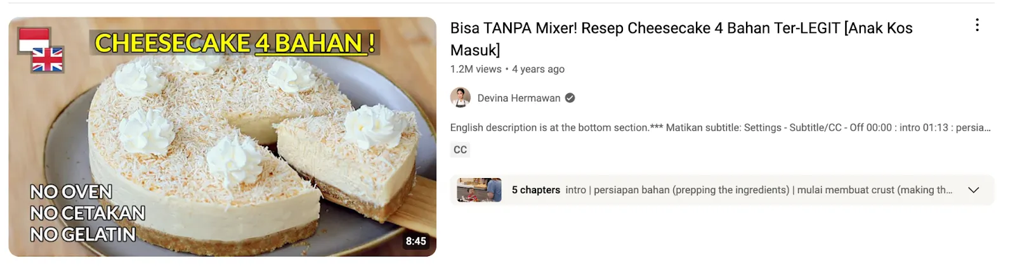Click the 8:45 duration badge
The width and height of the screenshot is (1015, 268).
tap(416, 241)
